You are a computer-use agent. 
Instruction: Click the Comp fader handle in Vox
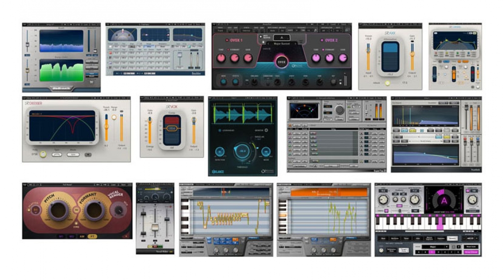tap(172, 128)
